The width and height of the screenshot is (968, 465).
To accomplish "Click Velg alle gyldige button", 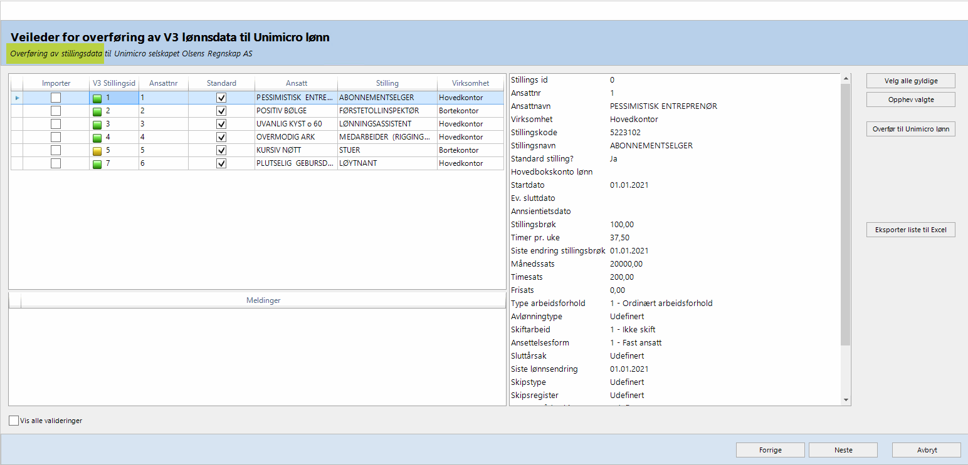I will pos(910,81).
